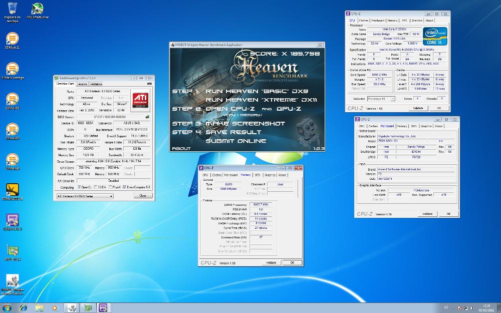The image size is (501, 313).
Task: Click the "Score: X 185,758" text in Heaven app
Action: point(285,54)
